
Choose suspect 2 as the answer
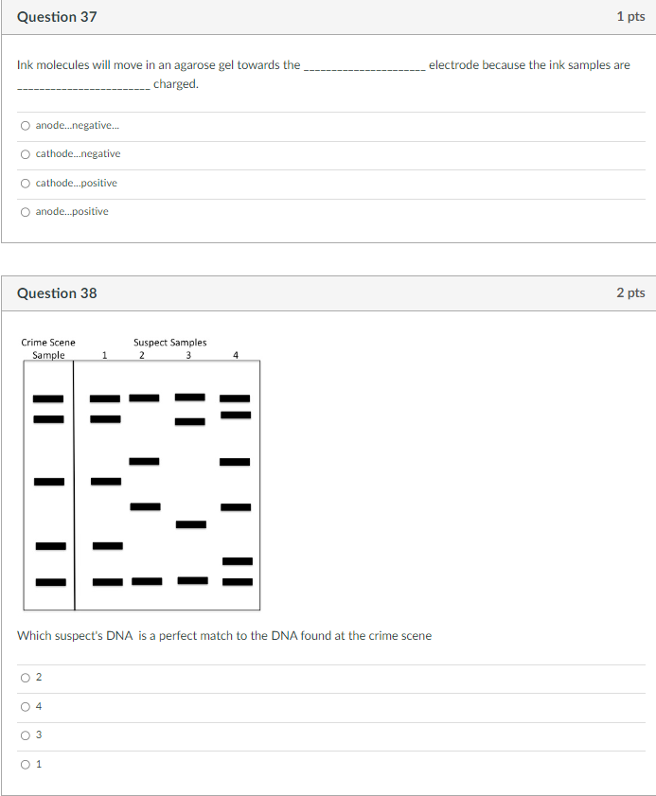coord(26,678)
